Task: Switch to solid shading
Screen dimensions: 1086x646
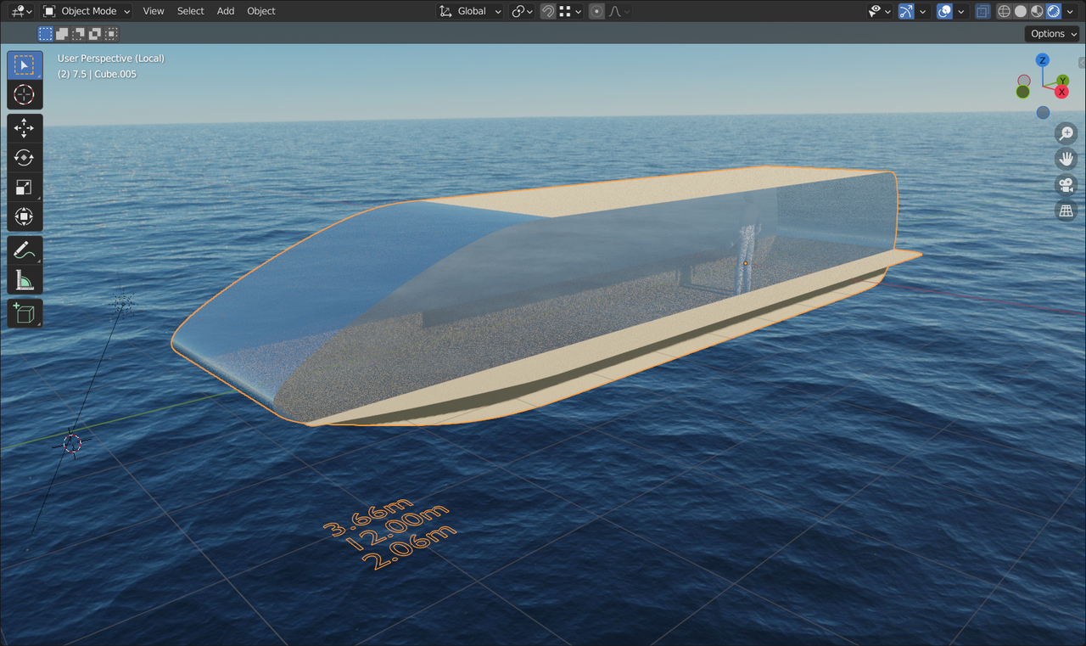Action: (x=1021, y=11)
